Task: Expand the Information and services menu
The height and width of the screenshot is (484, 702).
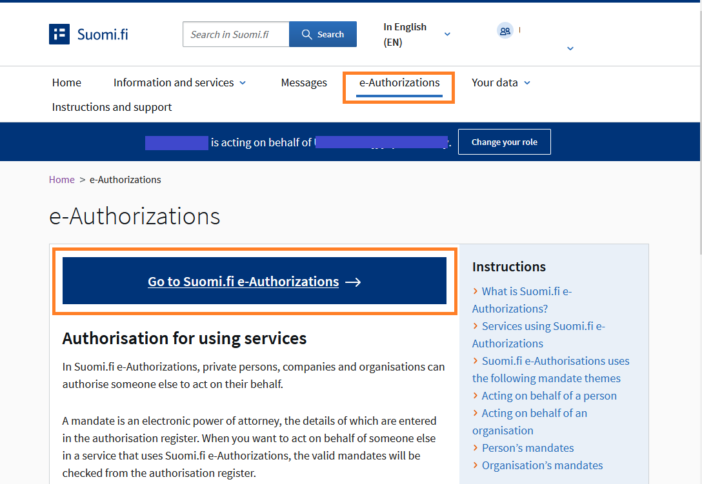Action: point(179,82)
